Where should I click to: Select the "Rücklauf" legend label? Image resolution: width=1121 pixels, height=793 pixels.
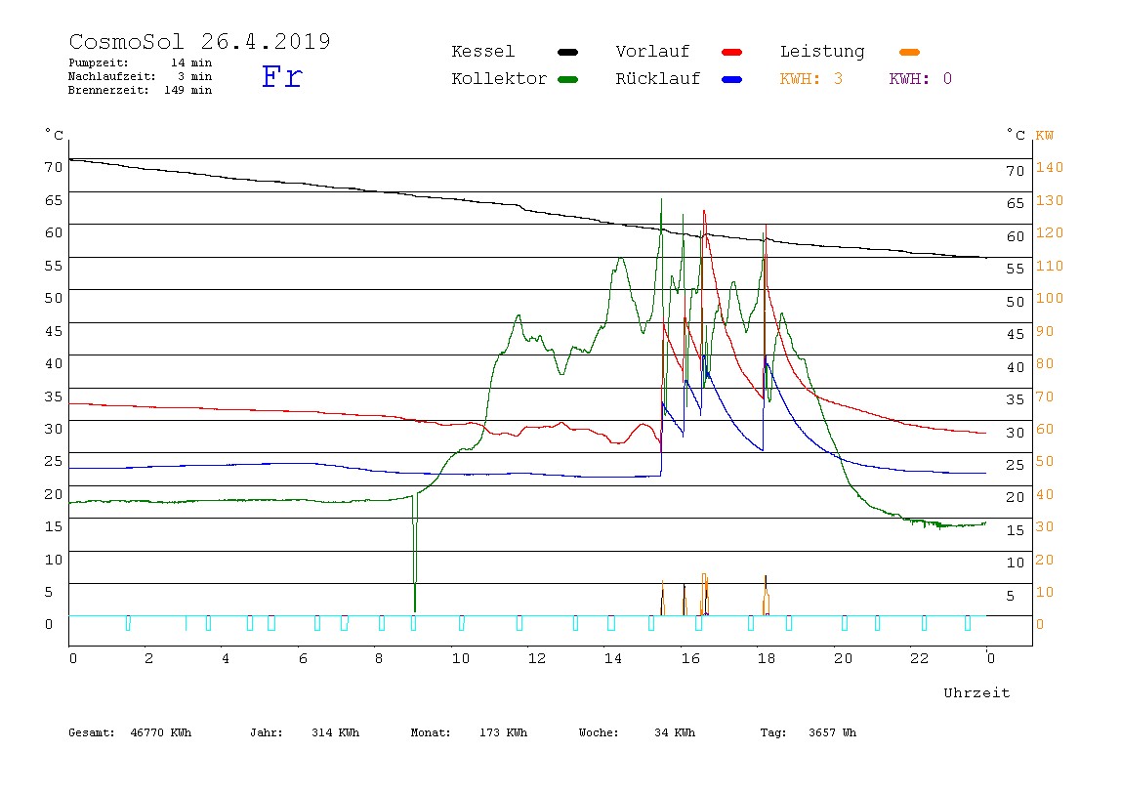658,79
